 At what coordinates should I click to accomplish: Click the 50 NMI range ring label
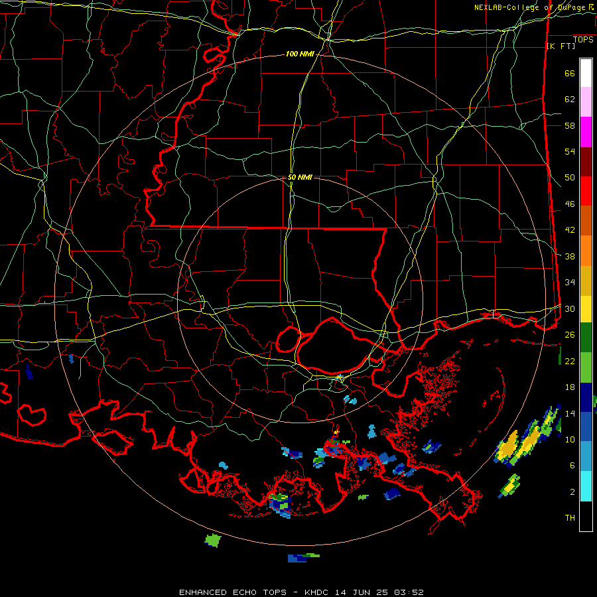(x=300, y=177)
